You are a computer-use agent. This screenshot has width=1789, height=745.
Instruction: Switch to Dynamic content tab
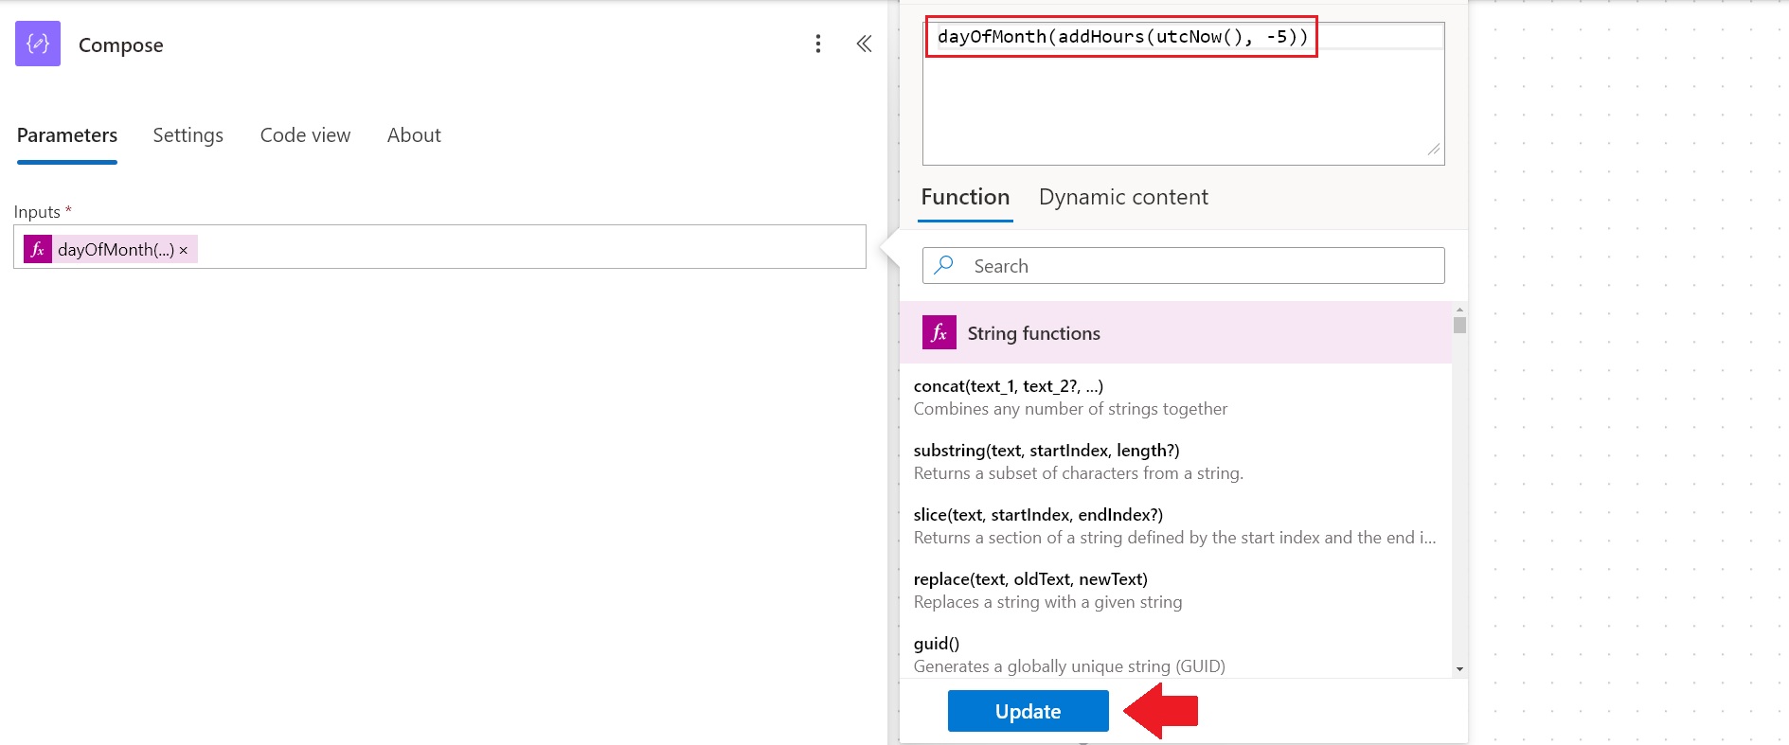pyautogui.click(x=1123, y=197)
